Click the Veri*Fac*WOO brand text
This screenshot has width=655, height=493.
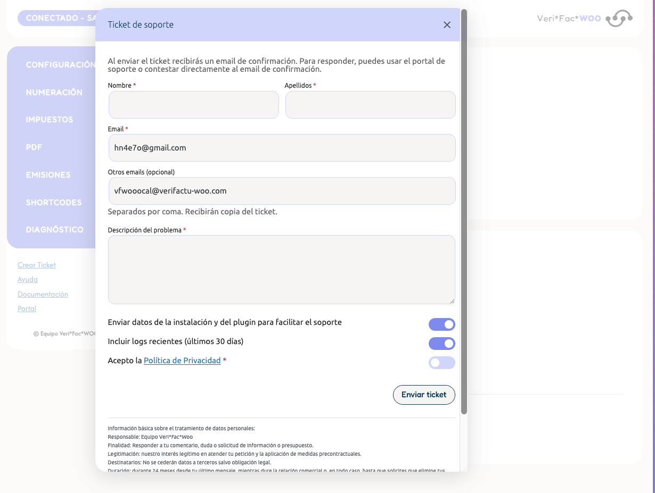[569, 19]
